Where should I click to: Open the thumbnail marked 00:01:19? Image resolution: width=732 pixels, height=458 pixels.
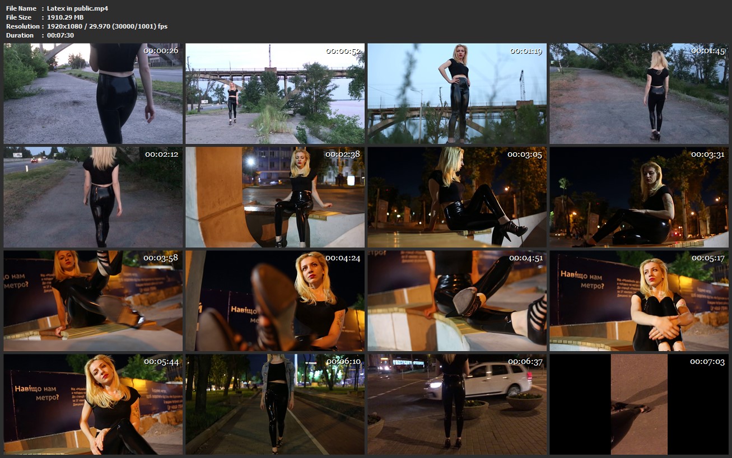(x=457, y=94)
